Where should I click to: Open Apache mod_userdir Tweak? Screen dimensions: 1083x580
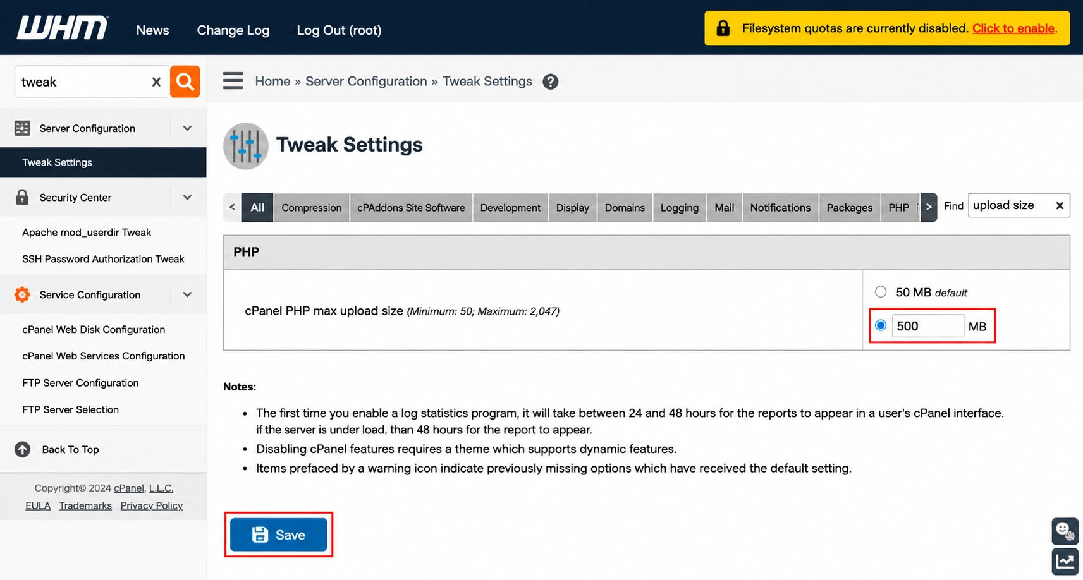[x=87, y=233]
